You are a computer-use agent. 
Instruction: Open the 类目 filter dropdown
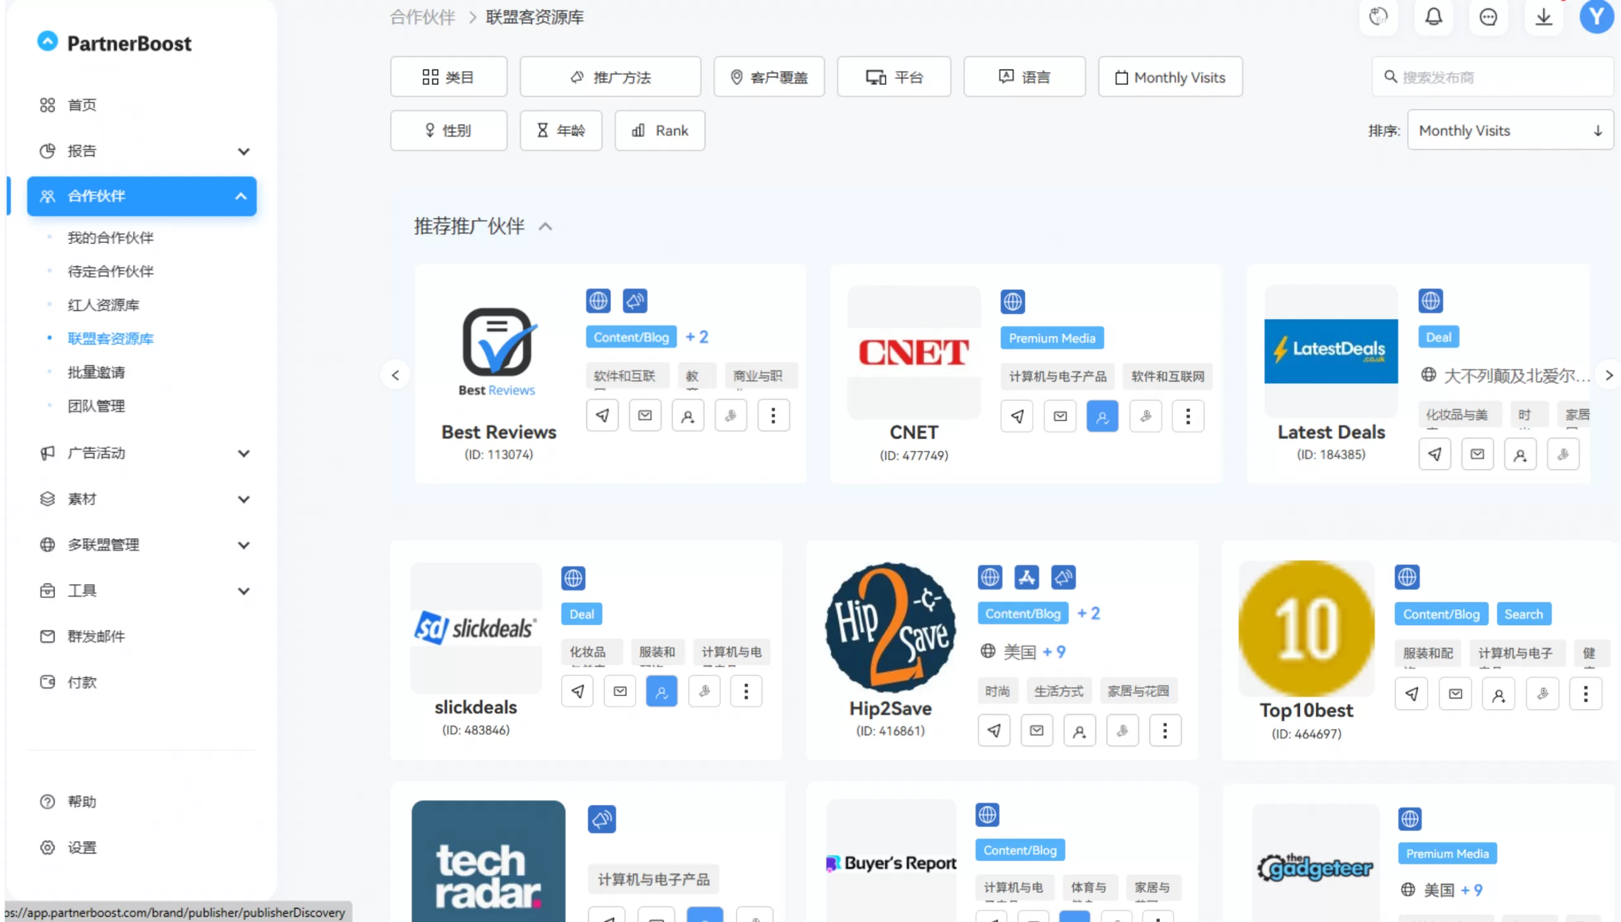[448, 77]
